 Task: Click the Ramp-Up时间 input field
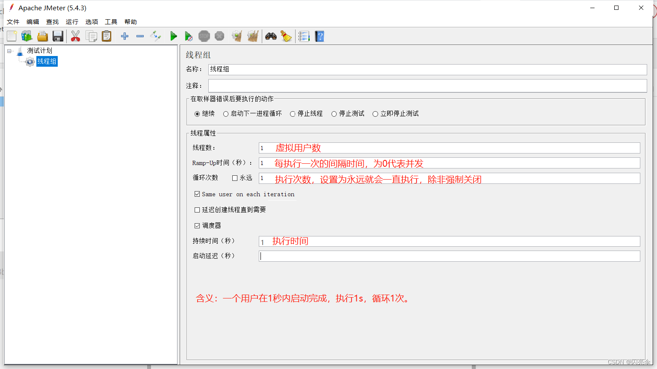449,163
